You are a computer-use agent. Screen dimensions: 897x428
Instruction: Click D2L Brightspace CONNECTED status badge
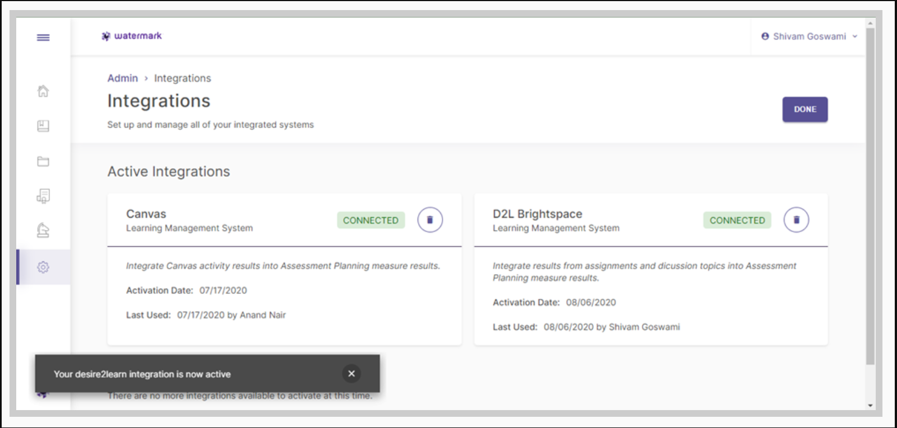737,220
